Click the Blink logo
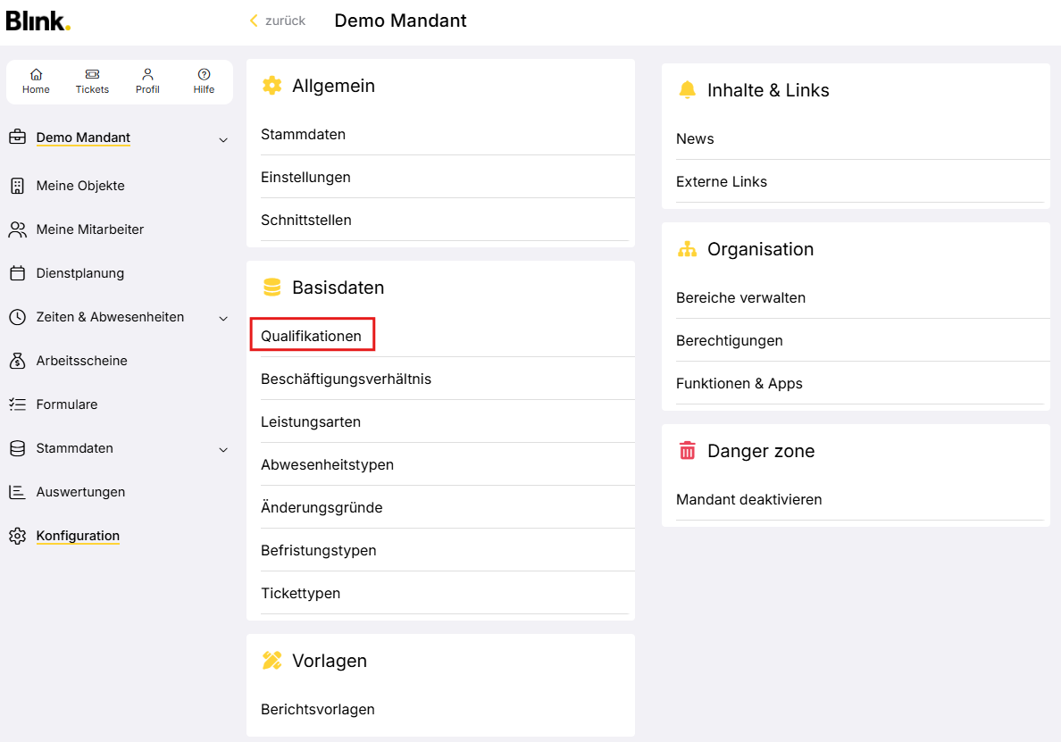 coord(38,21)
